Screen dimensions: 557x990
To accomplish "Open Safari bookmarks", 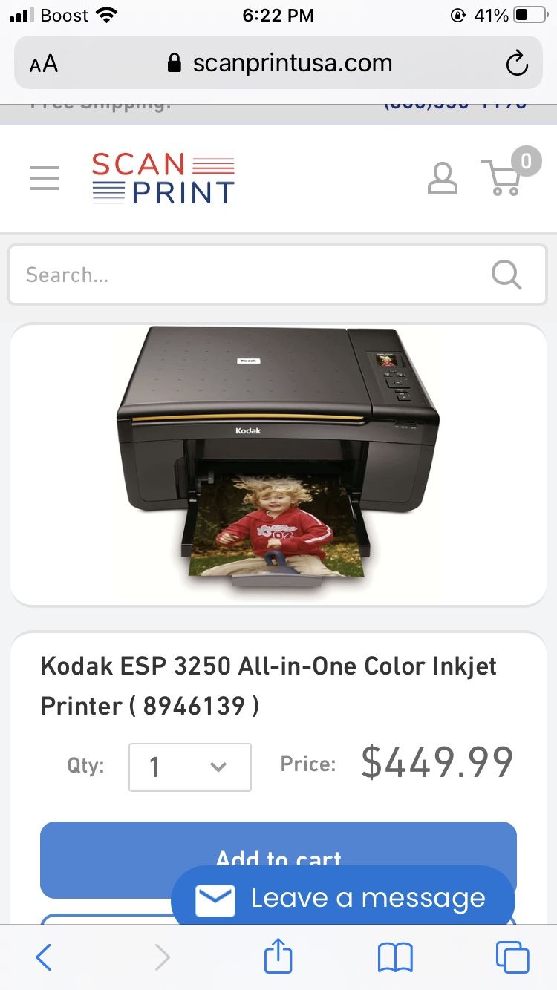I will pos(395,957).
